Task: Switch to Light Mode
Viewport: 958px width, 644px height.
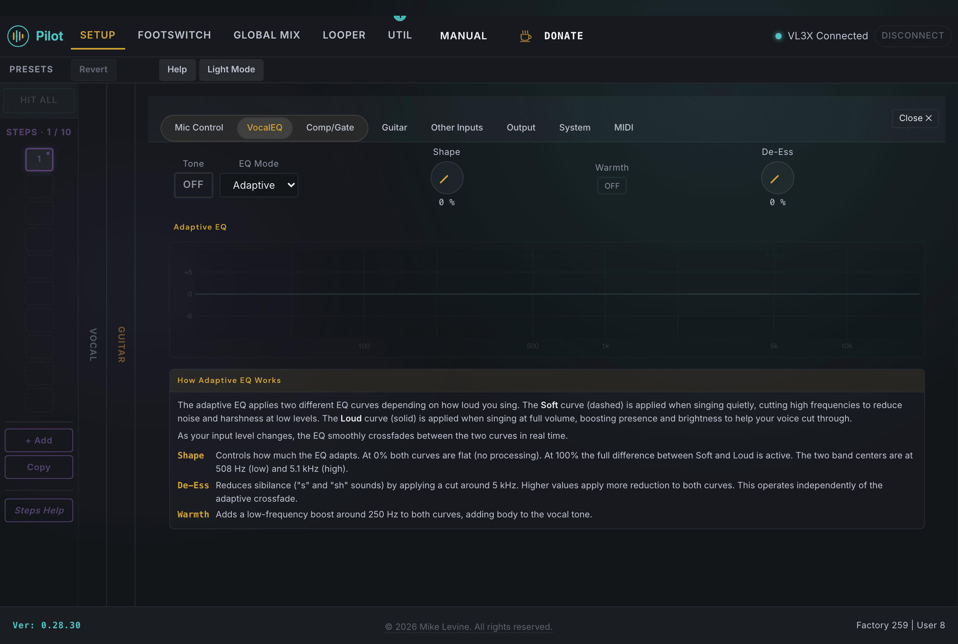Action: tap(231, 70)
